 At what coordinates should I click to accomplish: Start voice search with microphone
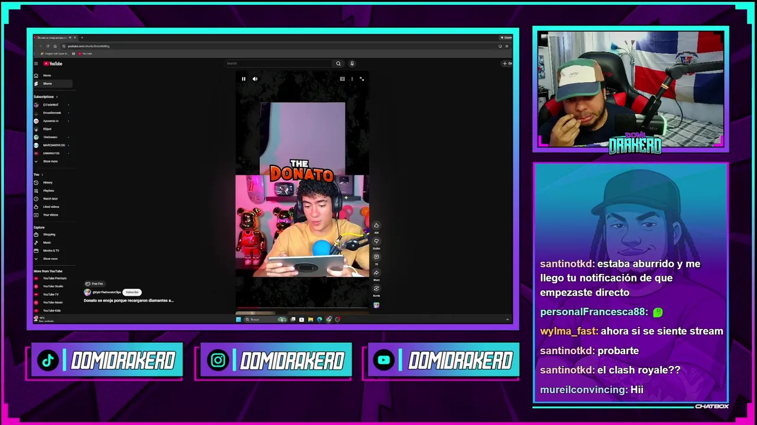tap(352, 64)
